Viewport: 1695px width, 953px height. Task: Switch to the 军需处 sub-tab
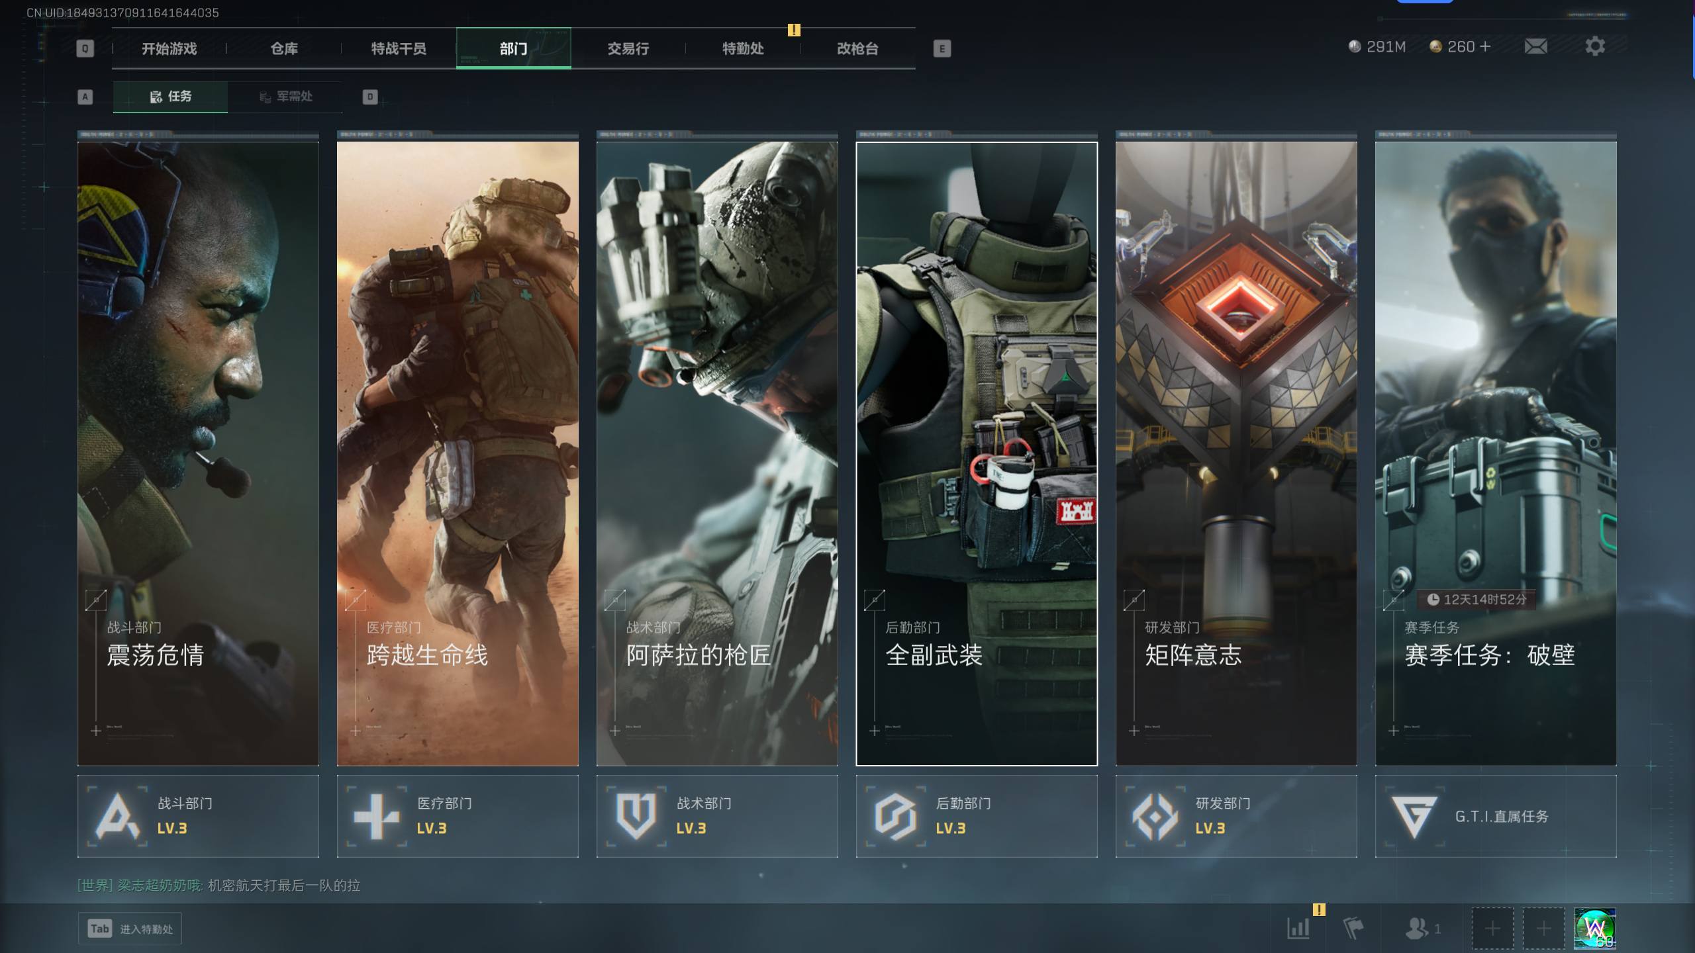tap(285, 97)
